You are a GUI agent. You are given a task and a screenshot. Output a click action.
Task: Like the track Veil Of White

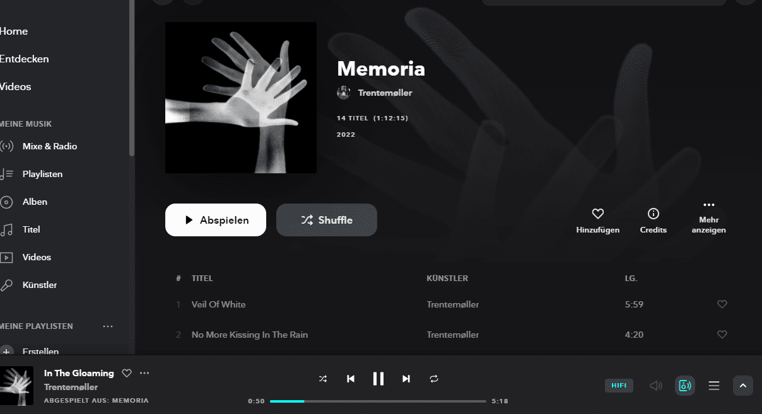(x=722, y=304)
